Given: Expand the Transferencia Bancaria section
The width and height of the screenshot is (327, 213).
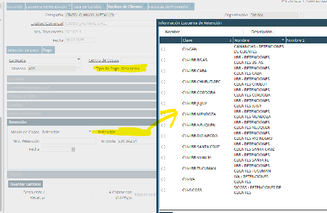Looking at the screenshot, I should pos(81,88).
